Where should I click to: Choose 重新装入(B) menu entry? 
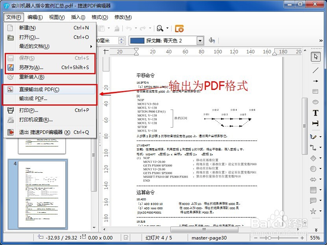tap(50, 77)
